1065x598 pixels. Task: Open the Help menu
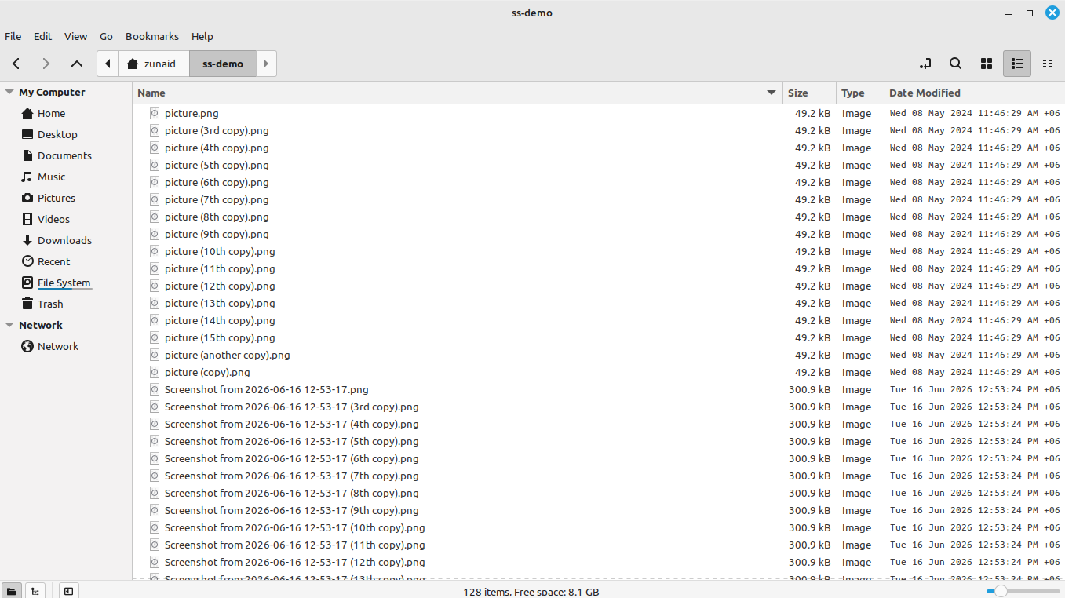202,36
